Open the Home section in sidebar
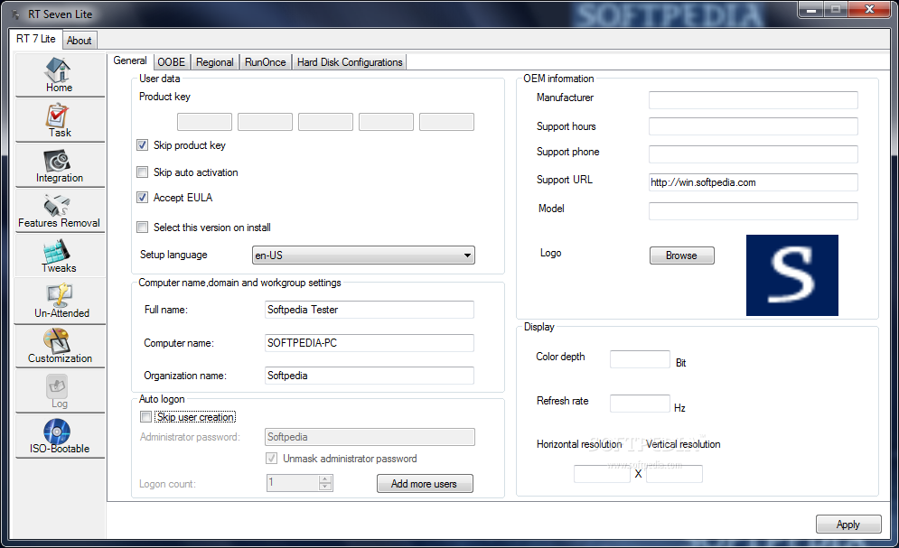 pyautogui.click(x=60, y=74)
